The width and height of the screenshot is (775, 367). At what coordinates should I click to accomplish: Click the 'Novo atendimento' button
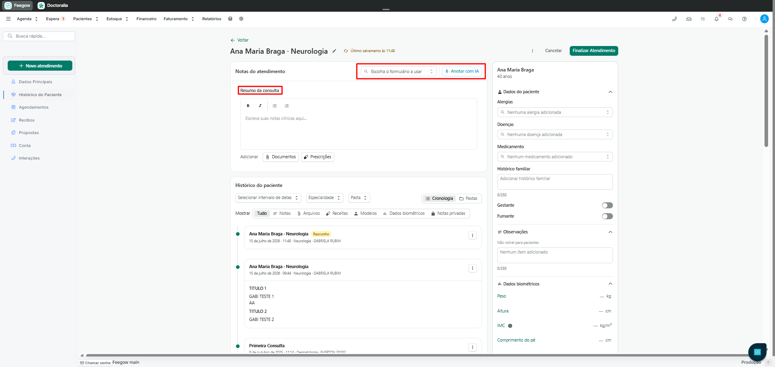[x=40, y=66]
